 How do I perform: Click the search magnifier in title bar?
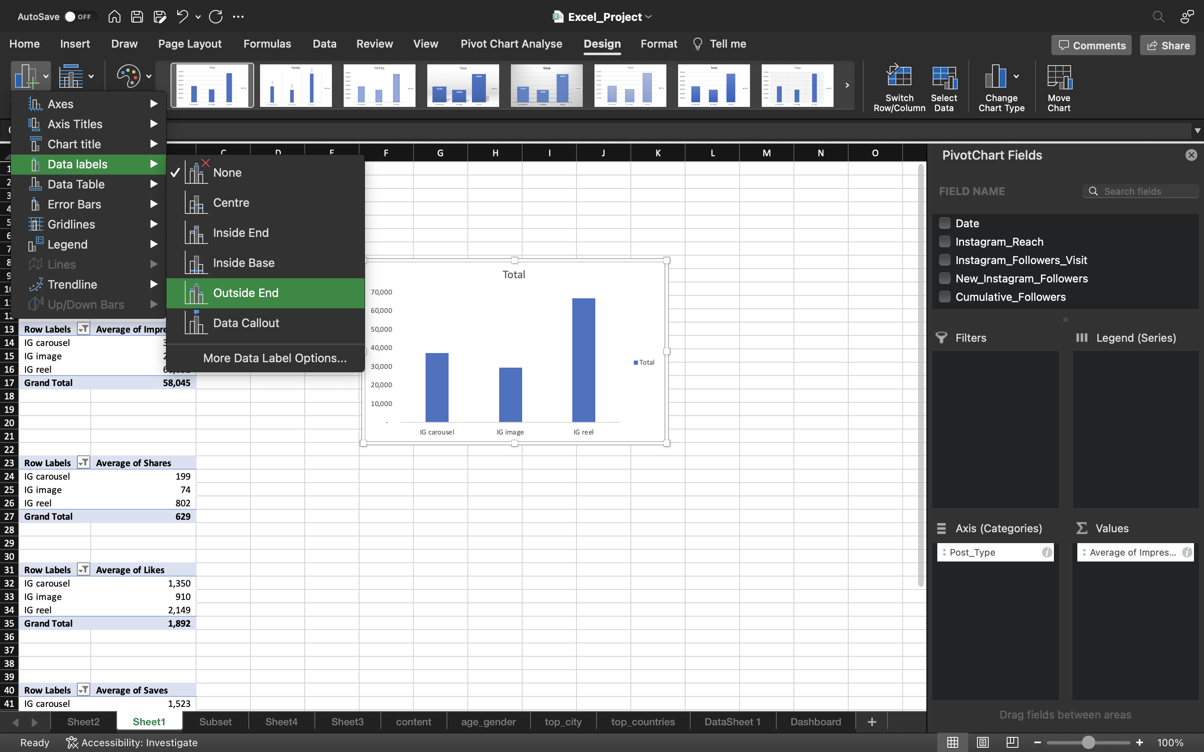[1158, 17]
